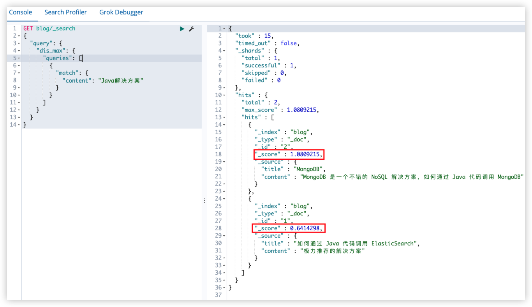
Task: Click the "GET blog/_search" request line
Action: point(49,28)
